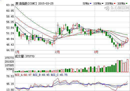Click the last red candlestick on the right
The height and width of the screenshot is (91, 130).
pyautogui.click(x=127, y=40)
